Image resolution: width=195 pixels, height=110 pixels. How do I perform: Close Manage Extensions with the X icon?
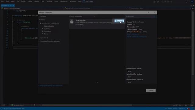[x=154, y=13]
